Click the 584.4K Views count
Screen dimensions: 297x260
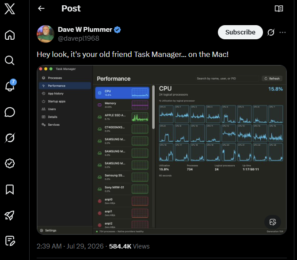[129, 246]
